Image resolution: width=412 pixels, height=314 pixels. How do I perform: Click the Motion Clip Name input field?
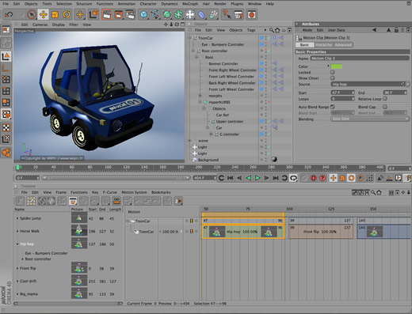point(360,59)
